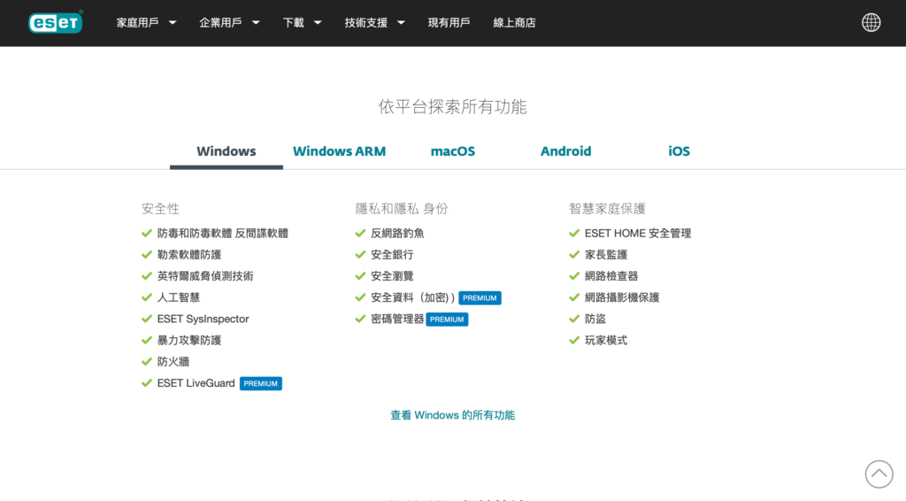Image resolution: width=906 pixels, height=501 pixels.
Task: Click the PREMIUM badge beside 密碼管理器
Action: pyautogui.click(x=447, y=320)
